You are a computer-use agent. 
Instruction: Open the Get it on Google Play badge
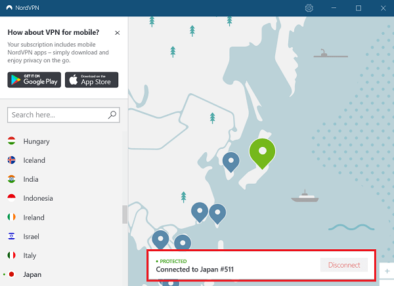34,80
